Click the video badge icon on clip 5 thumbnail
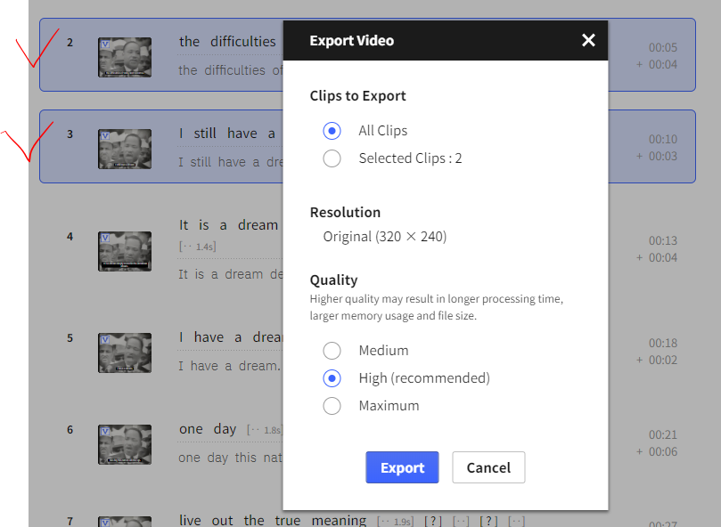721x527 pixels. tap(105, 339)
